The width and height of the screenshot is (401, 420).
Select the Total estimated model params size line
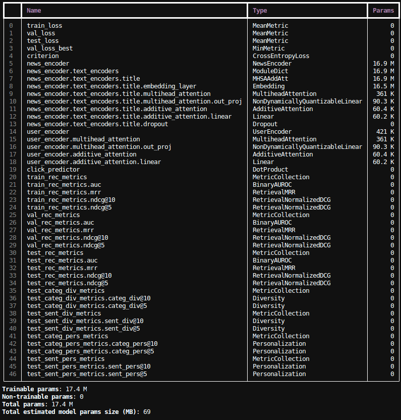click(x=76, y=412)
